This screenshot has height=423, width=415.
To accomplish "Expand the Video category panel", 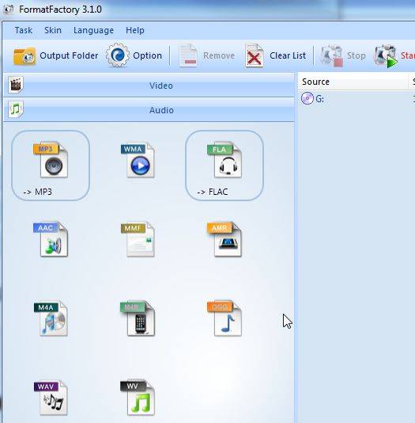I will pos(149,86).
